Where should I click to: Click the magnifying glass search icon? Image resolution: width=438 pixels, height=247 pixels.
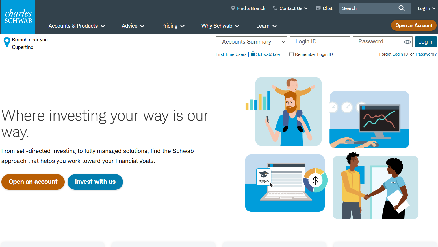click(402, 8)
